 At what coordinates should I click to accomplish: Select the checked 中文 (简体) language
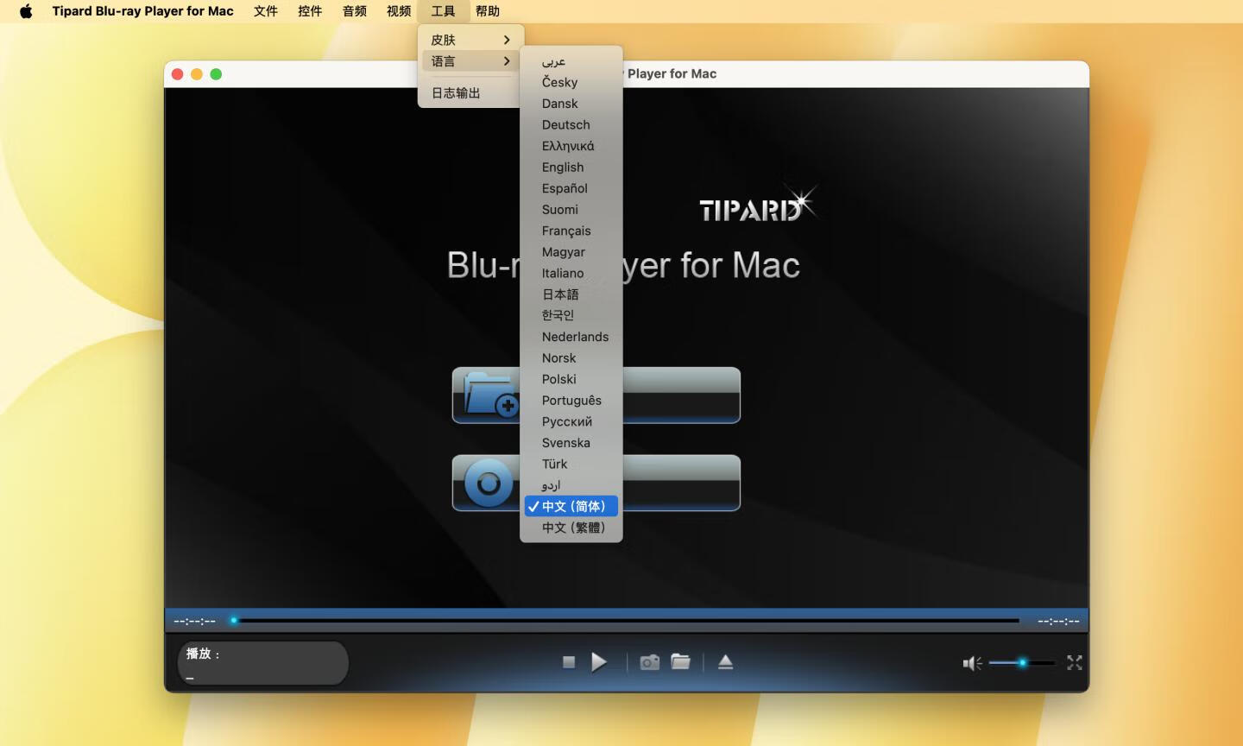(571, 507)
